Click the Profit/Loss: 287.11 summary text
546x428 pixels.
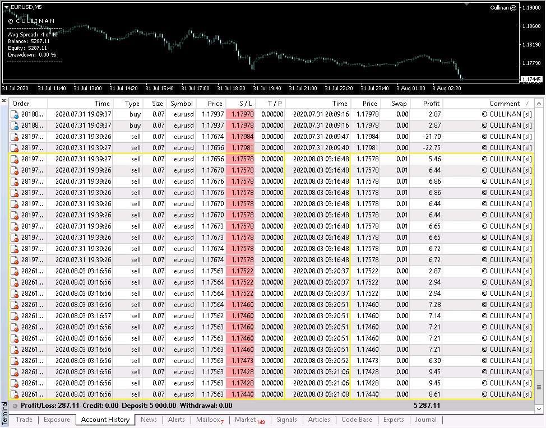point(50,406)
